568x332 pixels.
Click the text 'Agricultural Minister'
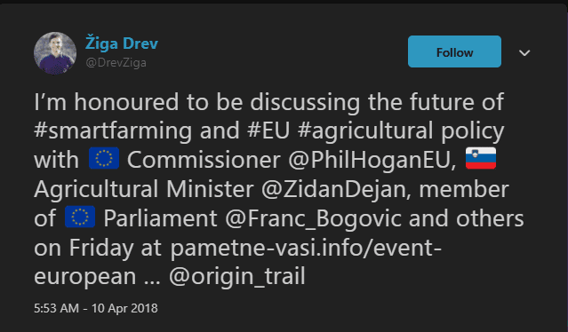(x=143, y=189)
